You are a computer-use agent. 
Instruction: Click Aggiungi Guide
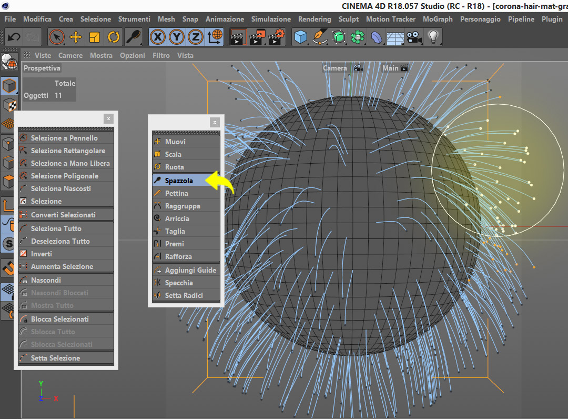point(186,270)
